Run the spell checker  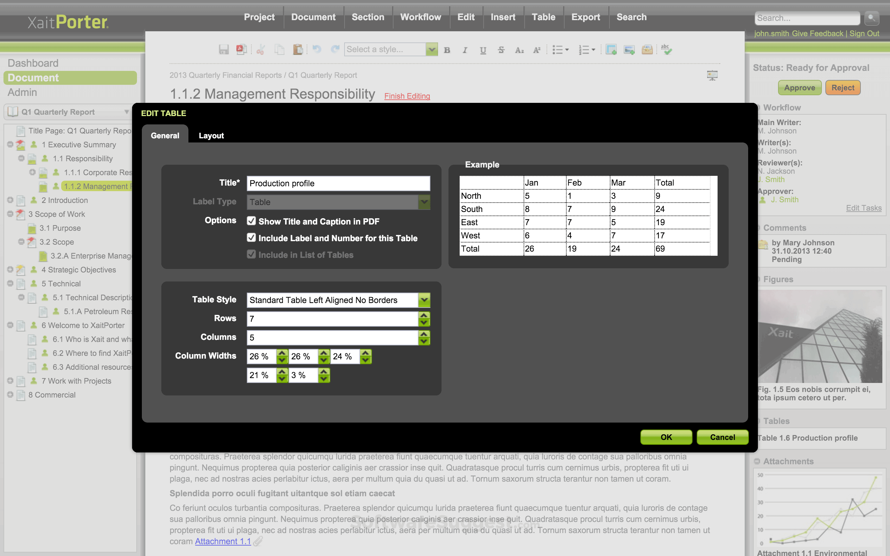[666, 49]
